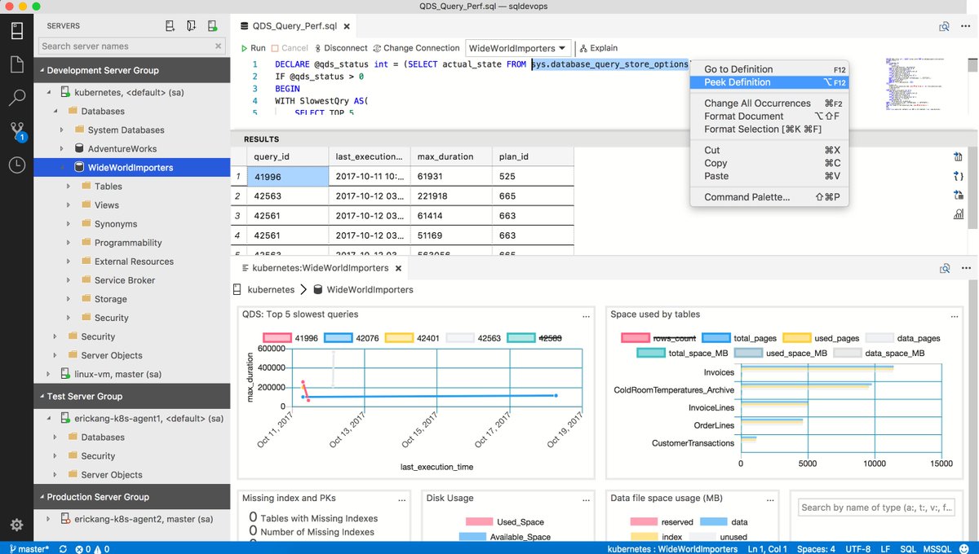Screen dimensions: 979x554
Task: Open more actions menu in query editor header
Action: coord(965,27)
